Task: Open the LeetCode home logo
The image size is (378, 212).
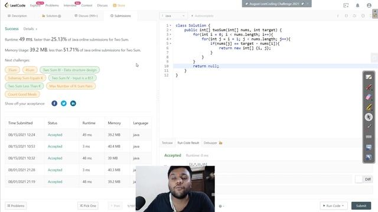Action: point(15,5)
